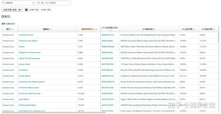Clear the RIBBON search term with the x icon
The image size is (221, 114).
[x=33, y=3]
